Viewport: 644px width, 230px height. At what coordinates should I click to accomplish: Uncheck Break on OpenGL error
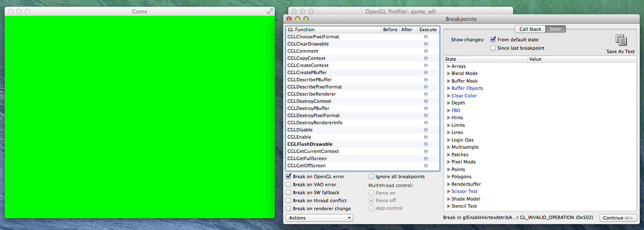289,177
